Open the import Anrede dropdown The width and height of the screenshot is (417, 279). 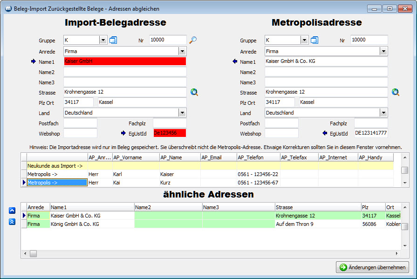(182, 51)
